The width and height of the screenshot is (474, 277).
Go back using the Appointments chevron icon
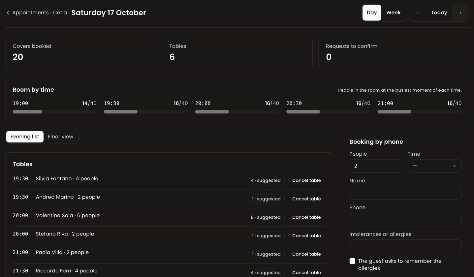(x=8, y=13)
